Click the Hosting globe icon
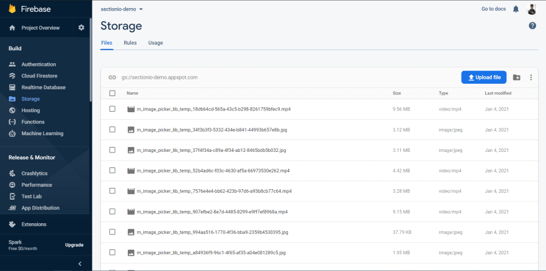 click(12, 110)
